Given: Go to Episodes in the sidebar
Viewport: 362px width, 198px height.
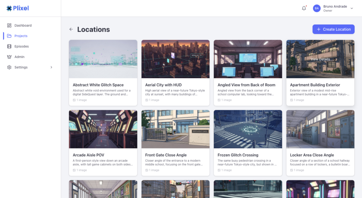Looking at the screenshot, I should tap(22, 46).
